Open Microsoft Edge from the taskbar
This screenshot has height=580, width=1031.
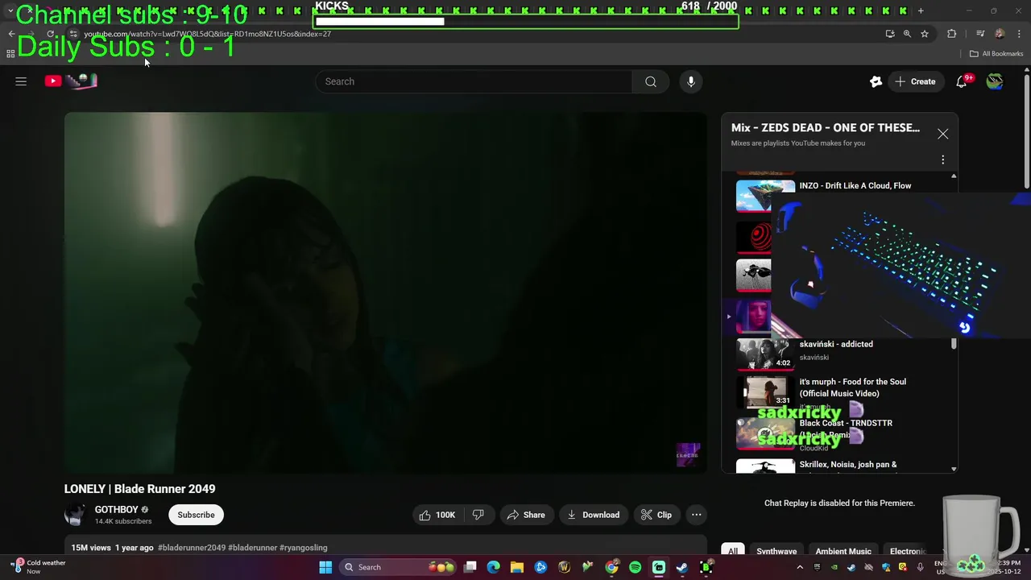(x=494, y=567)
